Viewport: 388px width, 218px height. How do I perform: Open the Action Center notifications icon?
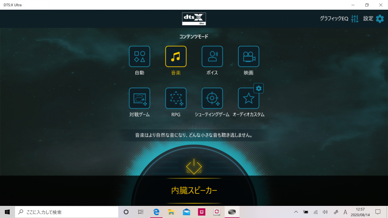click(x=378, y=212)
